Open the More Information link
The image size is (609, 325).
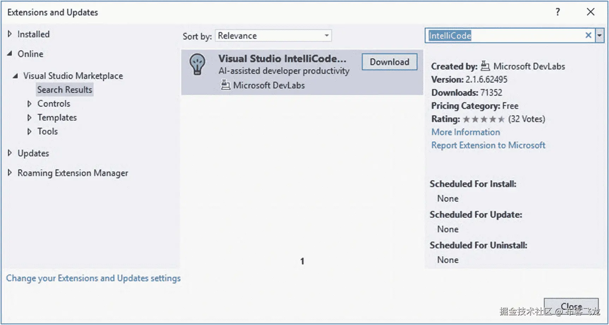(x=466, y=132)
